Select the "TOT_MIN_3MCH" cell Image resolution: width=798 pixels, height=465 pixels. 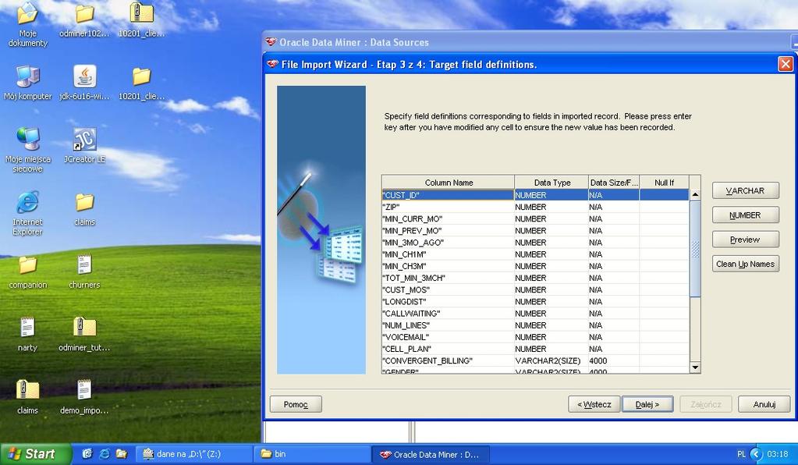[x=449, y=278]
